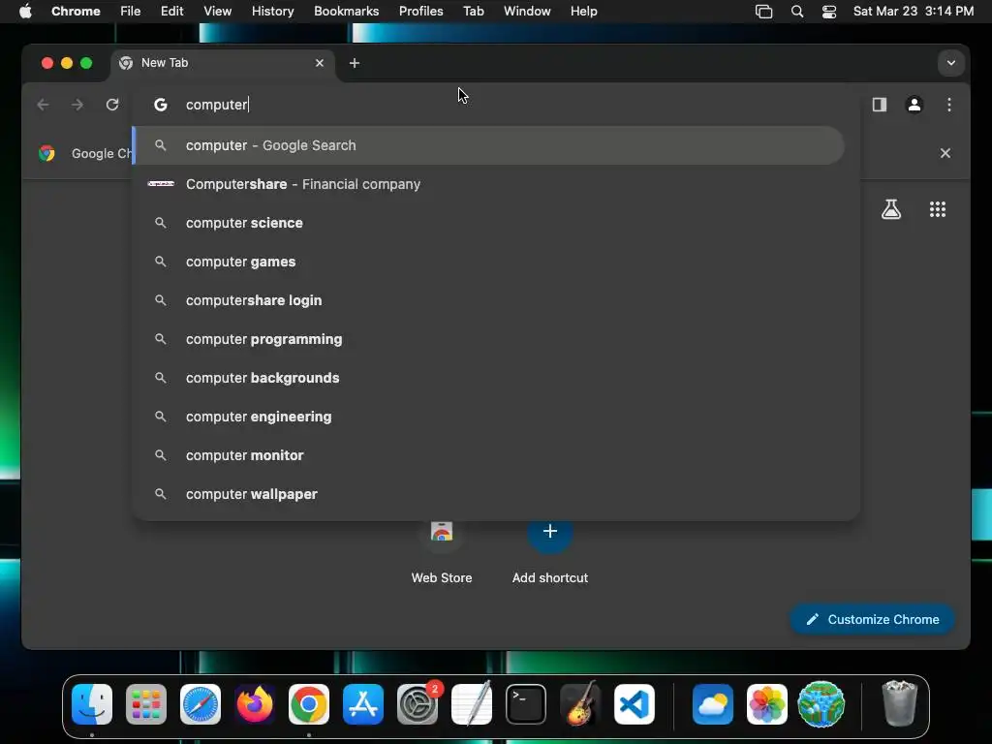Click the Stage Manager menu bar icon
The image size is (992, 744).
tap(763, 12)
